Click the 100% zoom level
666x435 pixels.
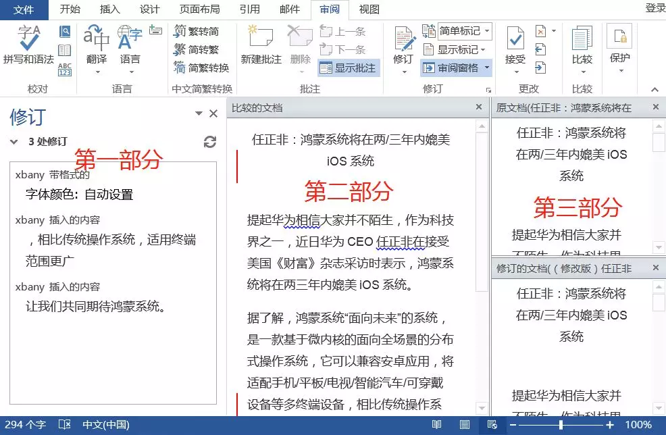pos(638,424)
